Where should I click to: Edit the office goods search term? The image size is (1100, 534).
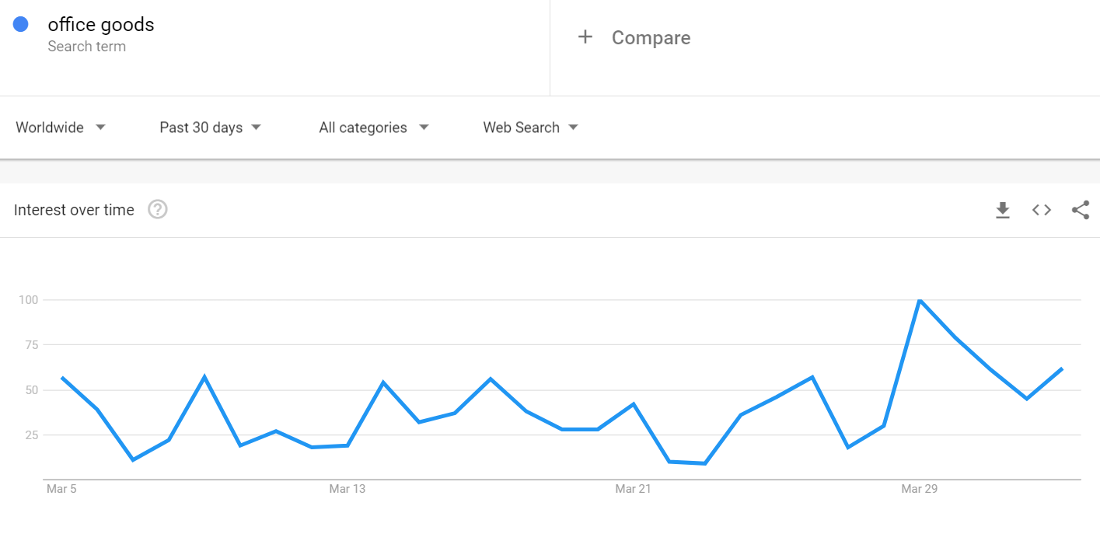coord(101,25)
